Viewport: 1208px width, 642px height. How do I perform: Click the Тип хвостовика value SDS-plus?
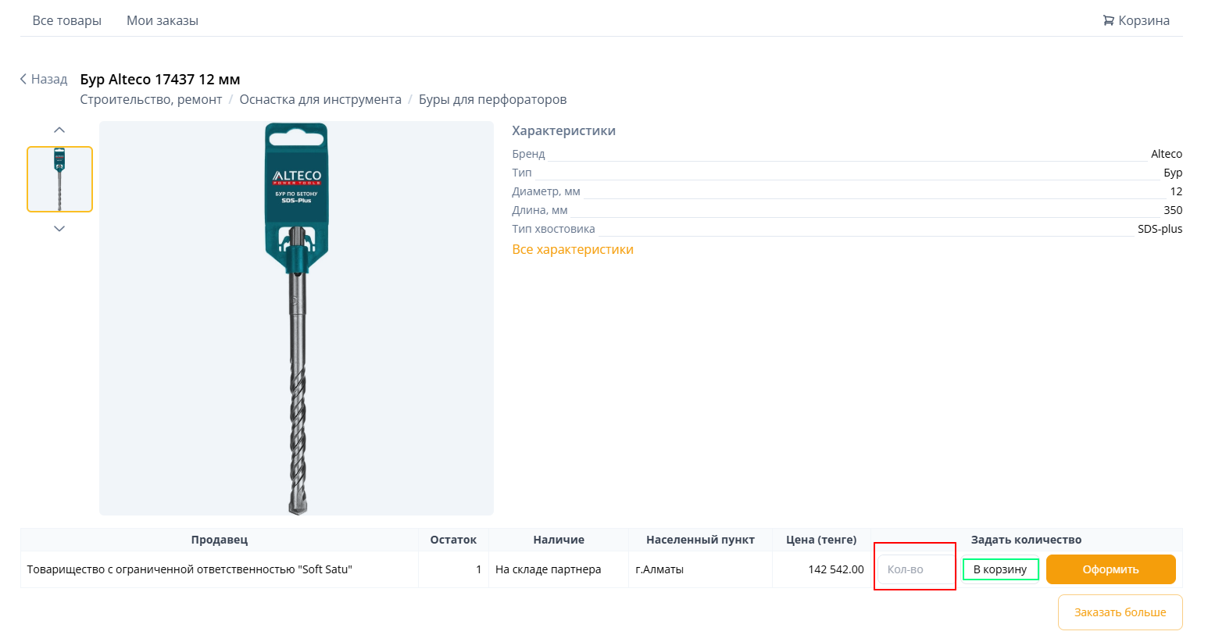(x=1160, y=229)
